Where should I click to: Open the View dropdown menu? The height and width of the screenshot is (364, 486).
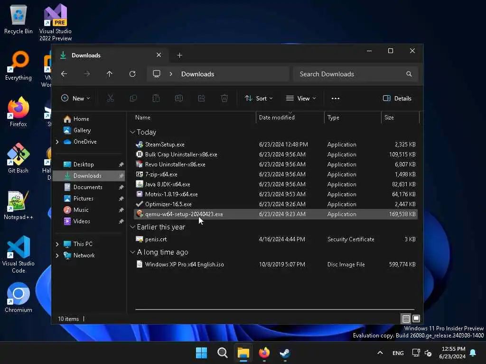[300, 99]
